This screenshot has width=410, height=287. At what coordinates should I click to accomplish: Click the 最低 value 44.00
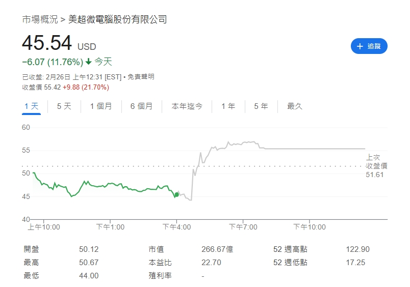(89, 276)
